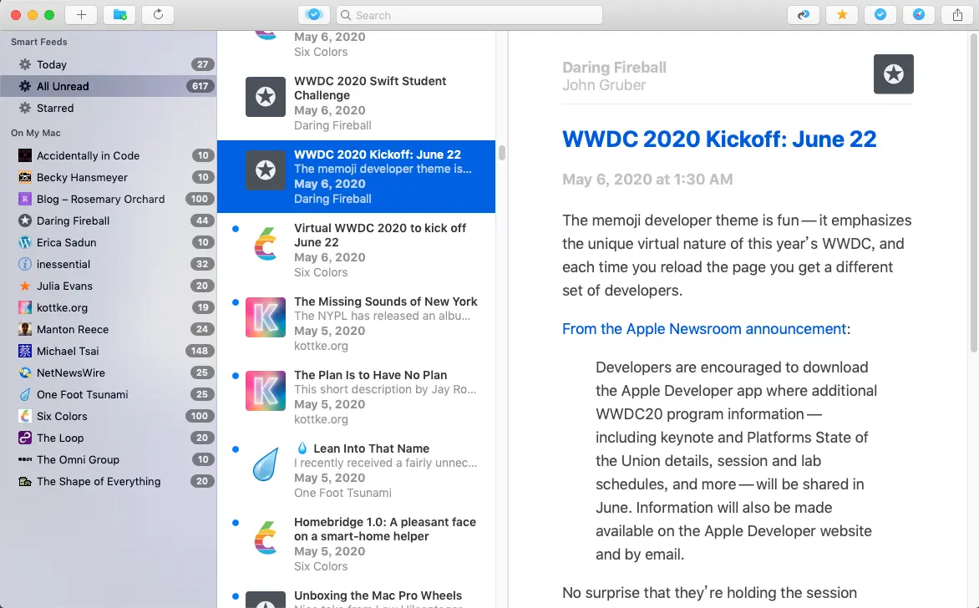Screen dimensions: 979x608
Task: Click the Accidentally in Code feed icon
Action: pyautogui.click(x=25, y=155)
